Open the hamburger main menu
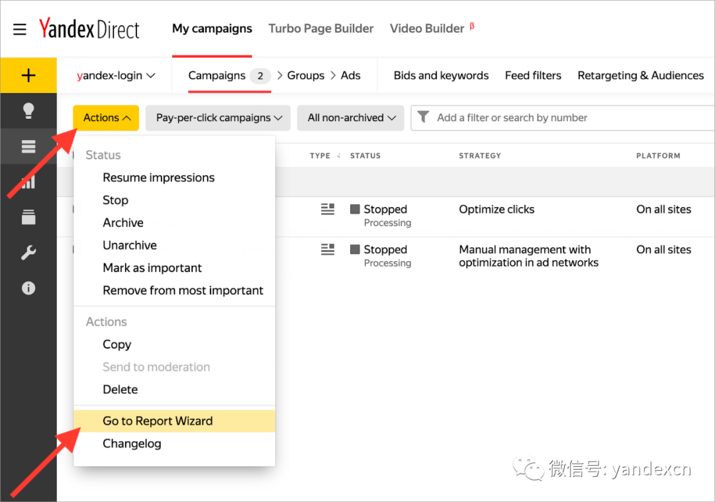715x502 pixels. point(20,29)
